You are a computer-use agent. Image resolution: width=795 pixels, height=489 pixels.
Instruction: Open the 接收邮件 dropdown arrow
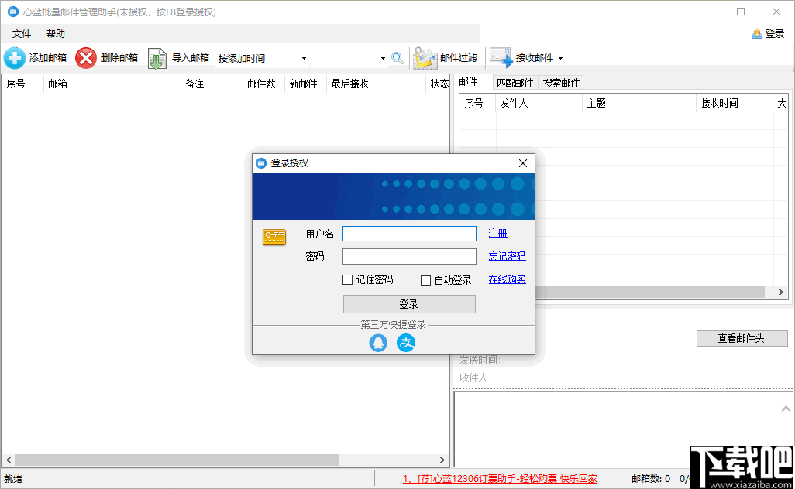(559, 57)
